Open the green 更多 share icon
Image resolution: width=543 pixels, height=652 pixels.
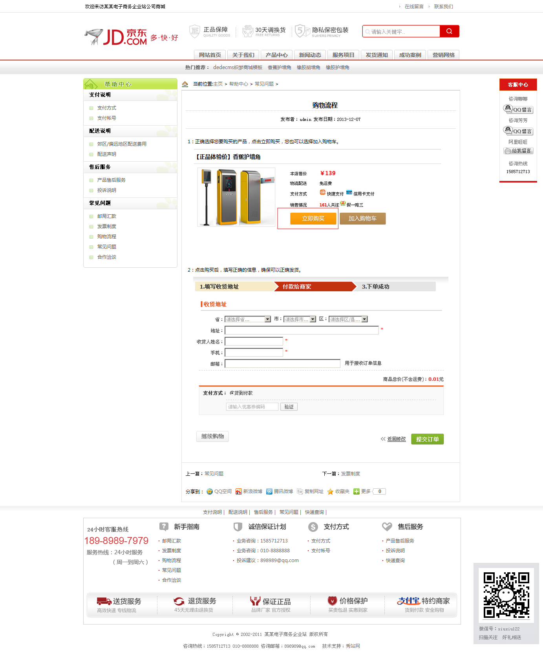click(x=357, y=491)
